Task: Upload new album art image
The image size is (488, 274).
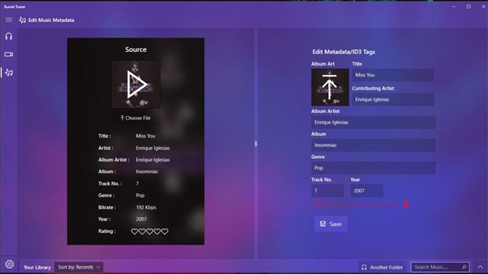Action: click(x=330, y=87)
